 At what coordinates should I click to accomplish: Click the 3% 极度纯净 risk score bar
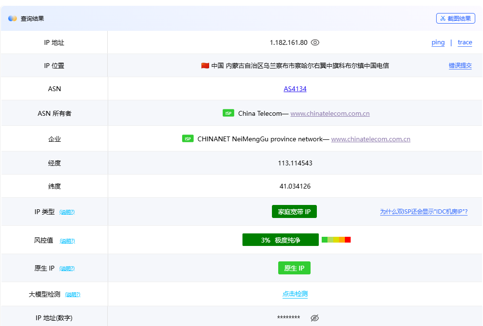280,240
